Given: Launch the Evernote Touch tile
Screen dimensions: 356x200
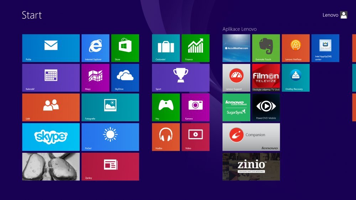Looking at the screenshot, I should click(x=266, y=48).
